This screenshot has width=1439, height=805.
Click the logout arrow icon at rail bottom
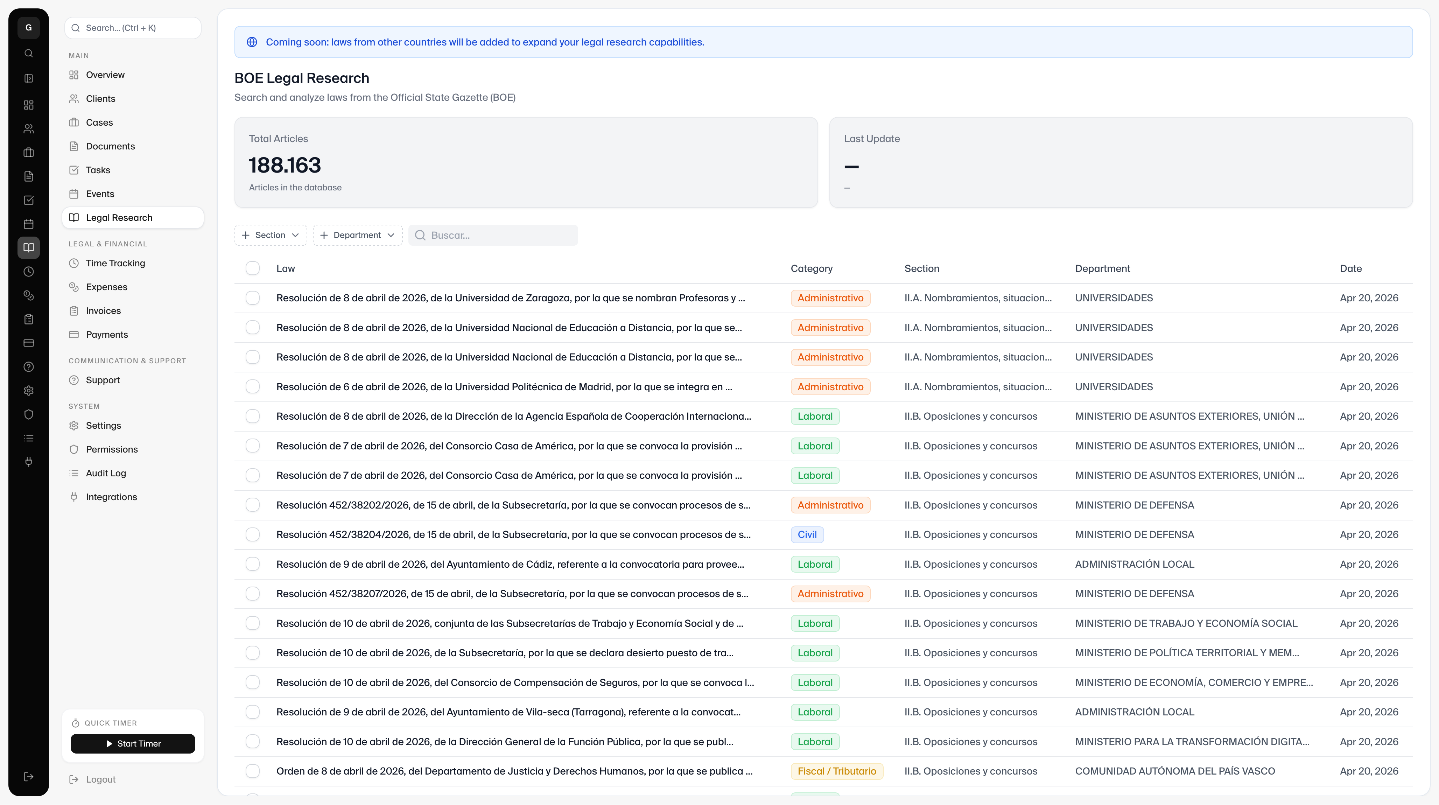click(28, 777)
